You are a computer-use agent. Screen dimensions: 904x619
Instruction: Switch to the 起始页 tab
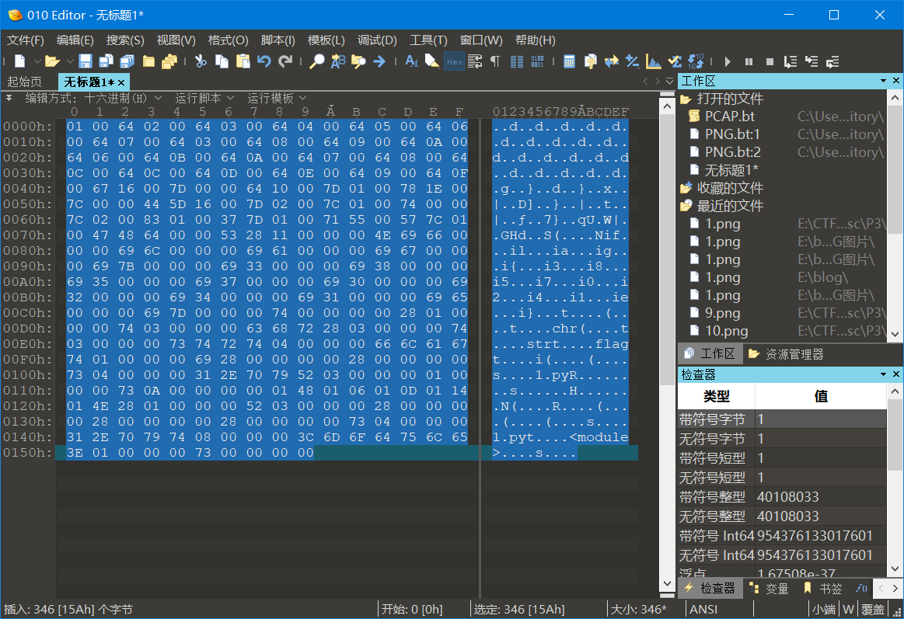tap(25, 82)
